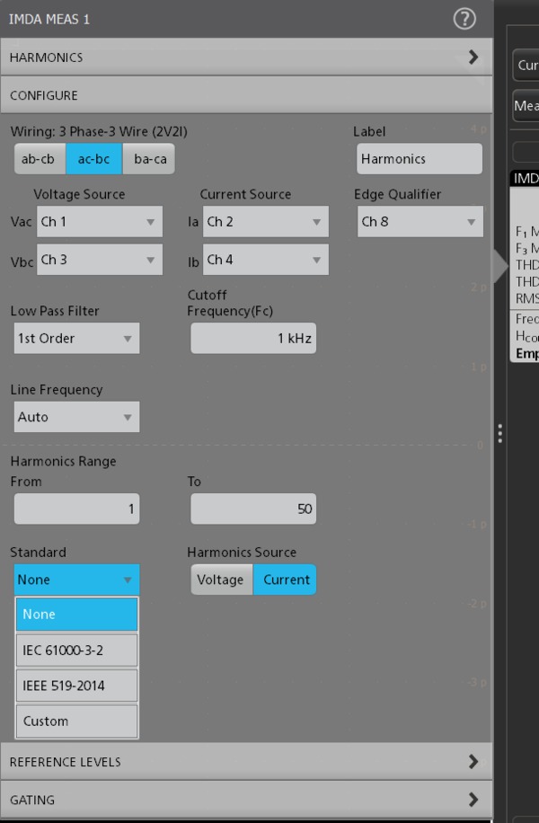Select ab-cb wiring option

(x=40, y=158)
